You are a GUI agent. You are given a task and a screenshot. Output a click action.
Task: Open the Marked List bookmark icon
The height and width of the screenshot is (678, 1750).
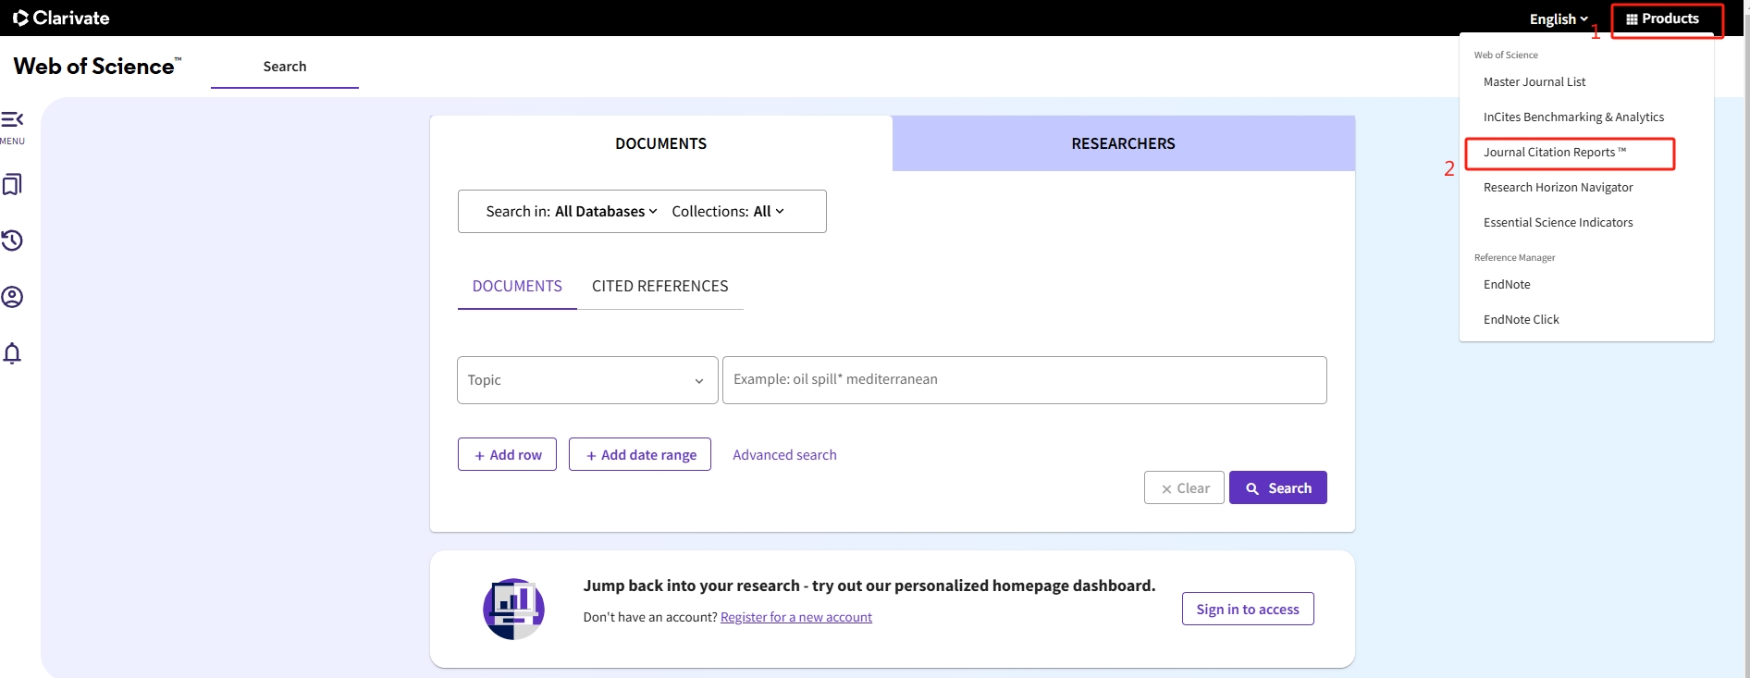pyautogui.click(x=12, y=184)
